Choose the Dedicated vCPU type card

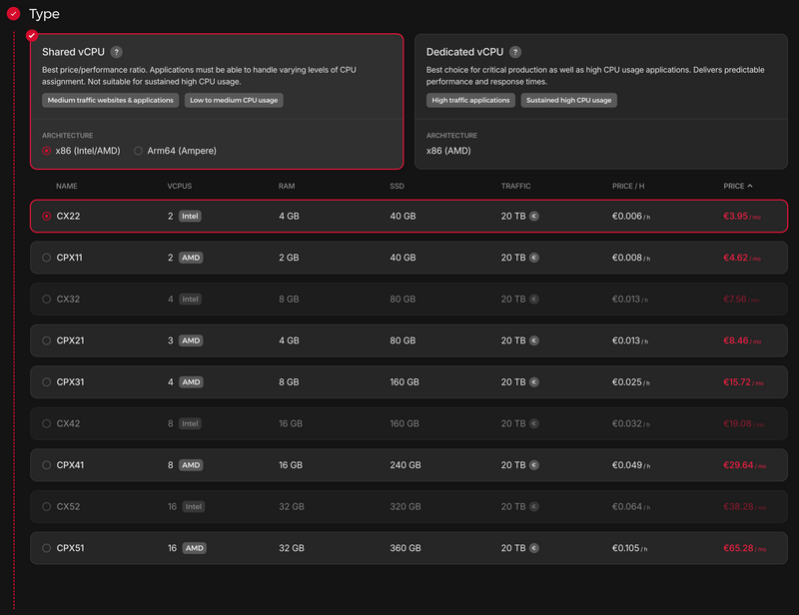(x=601, y=102)
